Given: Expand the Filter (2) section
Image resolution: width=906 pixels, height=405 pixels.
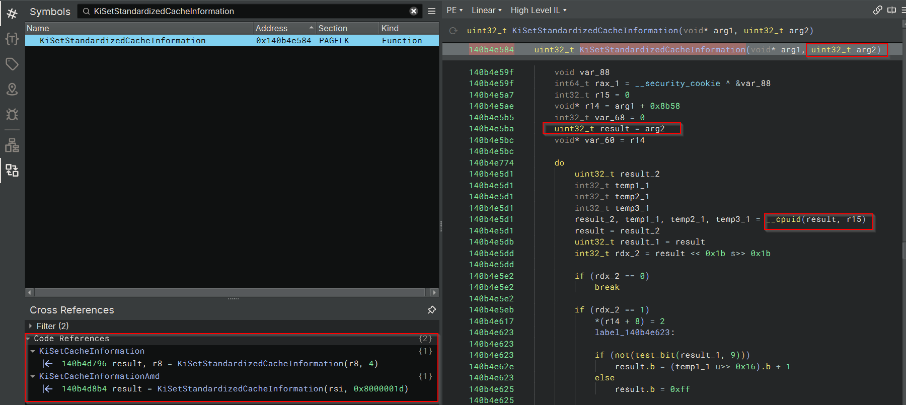Looking at the screenshot, I should pos(31,326).
